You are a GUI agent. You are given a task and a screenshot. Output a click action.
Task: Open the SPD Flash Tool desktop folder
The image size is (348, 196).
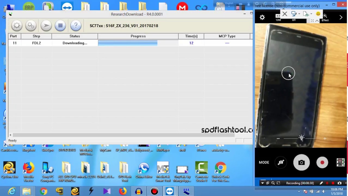pyautogui.click(x=124, y=172)
